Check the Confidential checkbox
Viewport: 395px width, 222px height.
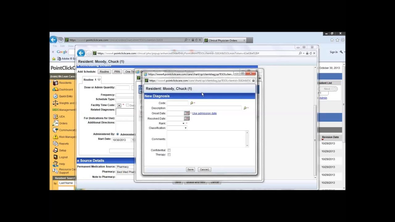(169, 150)
